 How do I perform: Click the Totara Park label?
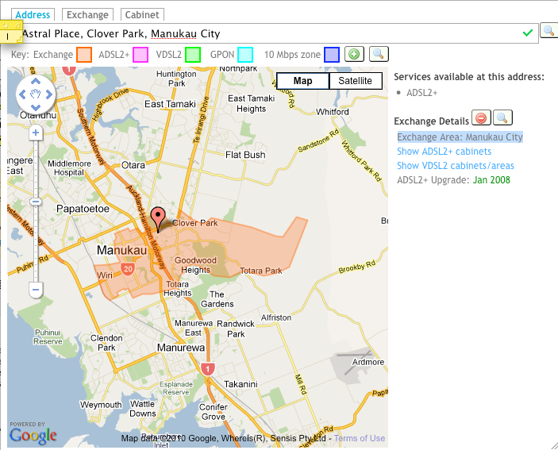[x=261, y=271]
